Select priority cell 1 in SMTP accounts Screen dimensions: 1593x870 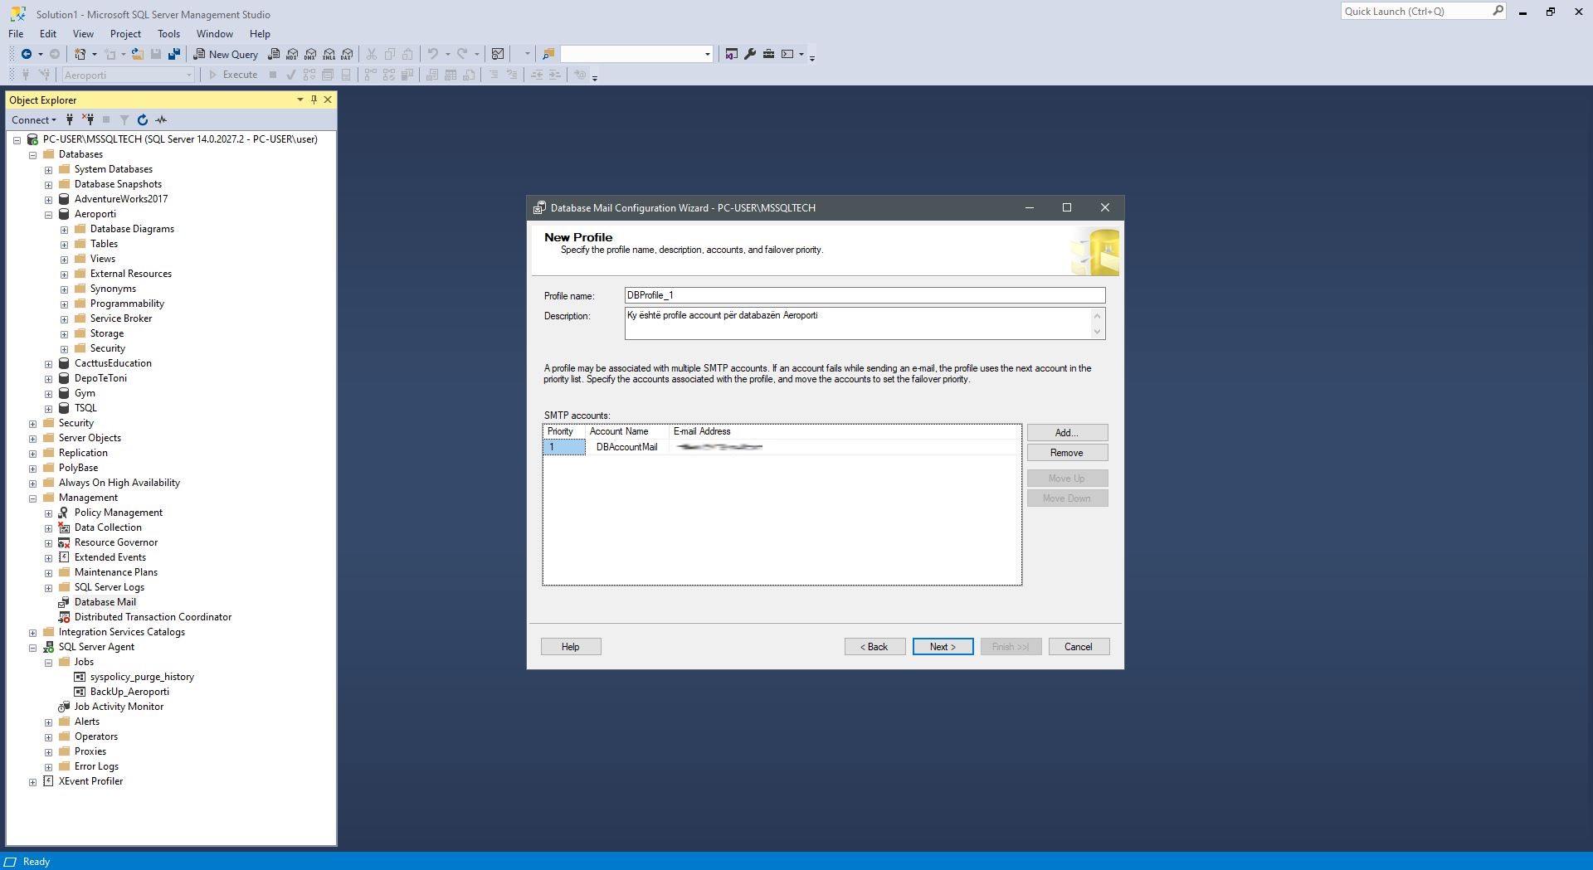coord(564,447)
